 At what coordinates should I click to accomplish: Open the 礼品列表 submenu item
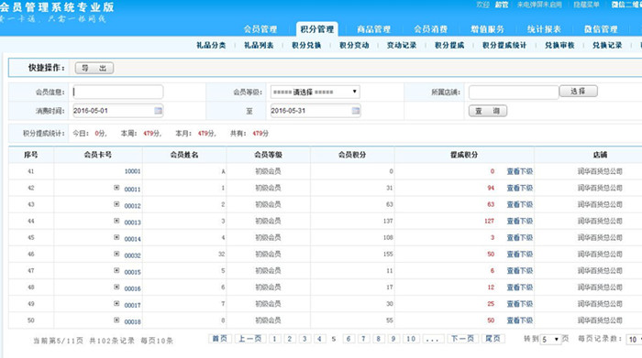coord(259,46)
